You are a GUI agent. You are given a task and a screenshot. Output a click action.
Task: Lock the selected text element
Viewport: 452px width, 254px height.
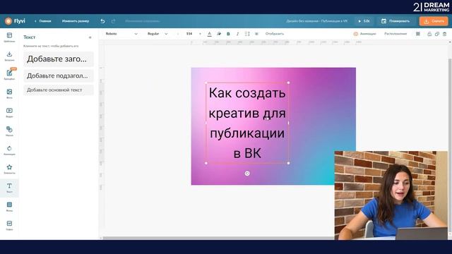pyautogui.click(x=429, y=34)
